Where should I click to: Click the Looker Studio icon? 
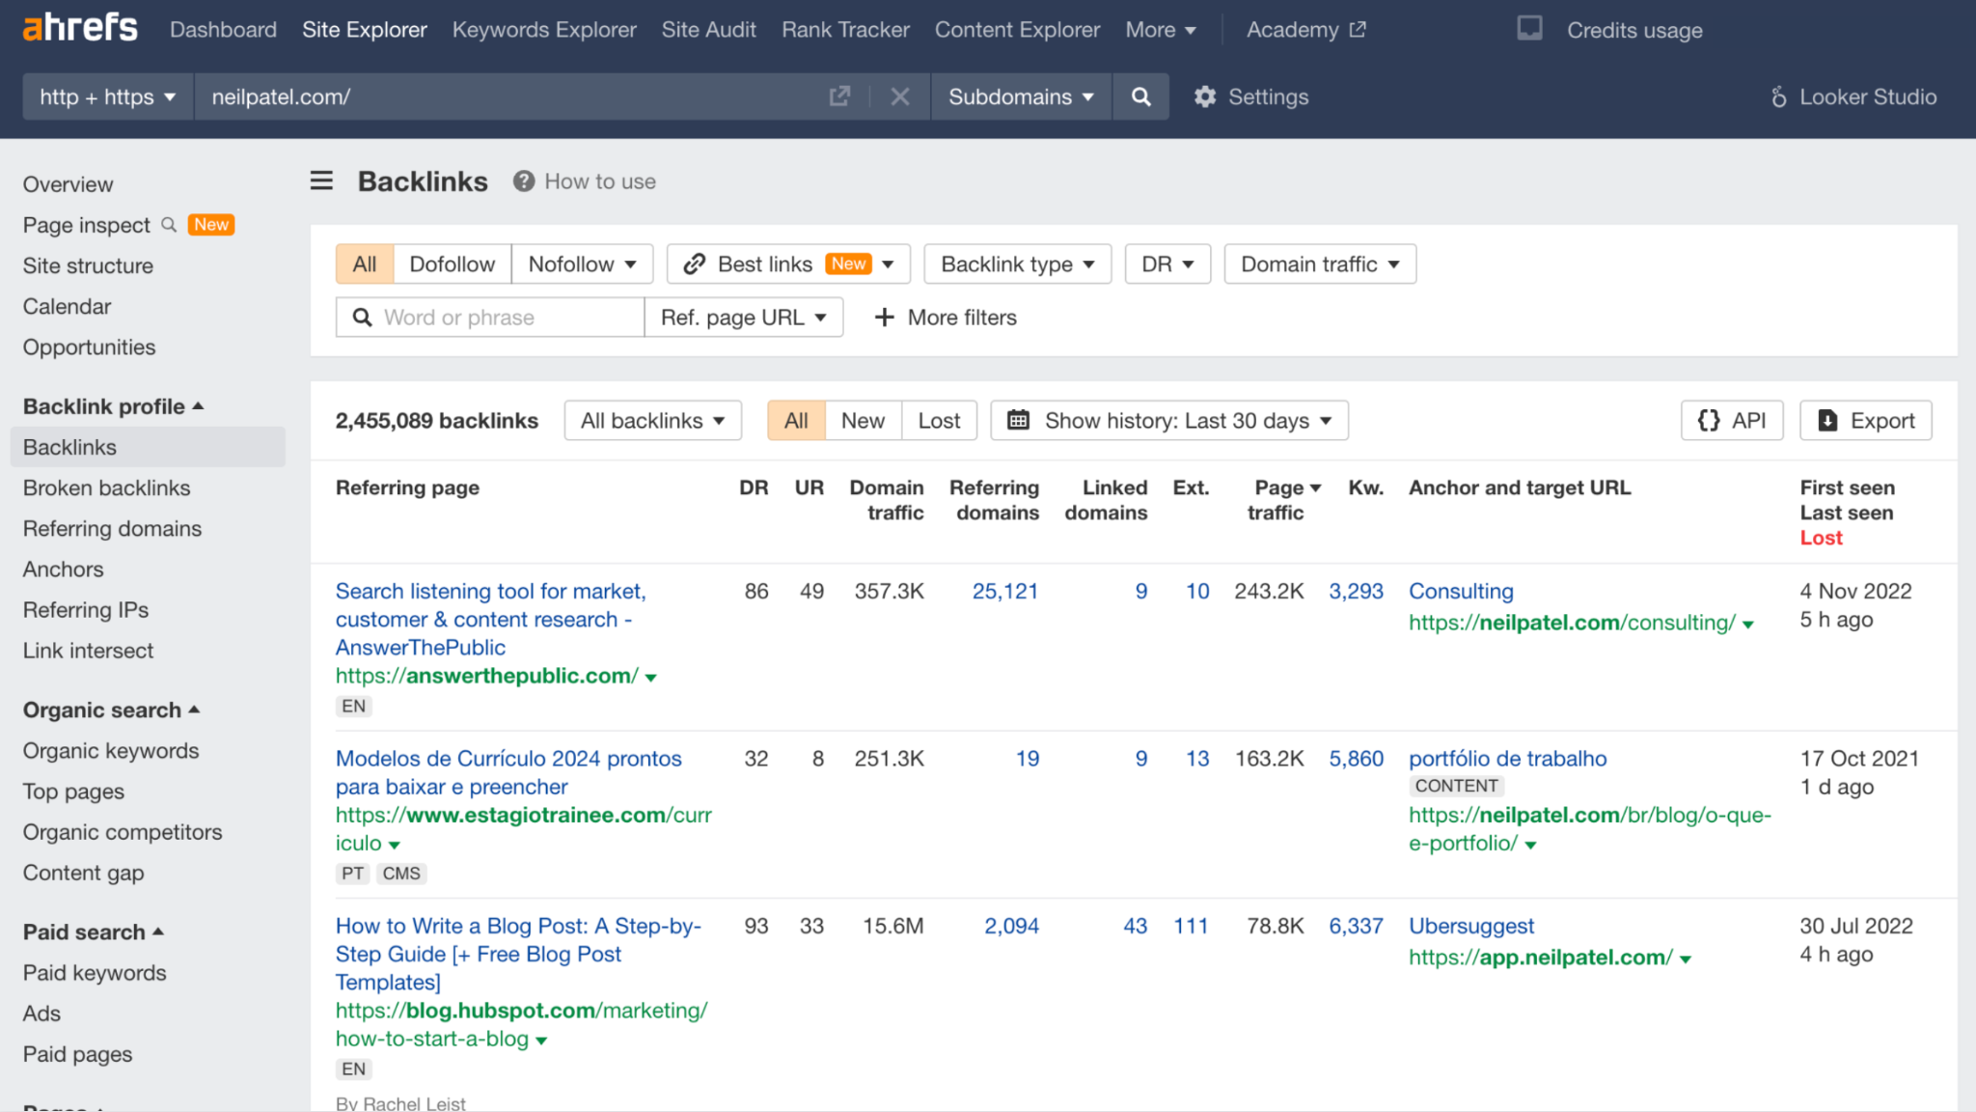click(1778, 97)
